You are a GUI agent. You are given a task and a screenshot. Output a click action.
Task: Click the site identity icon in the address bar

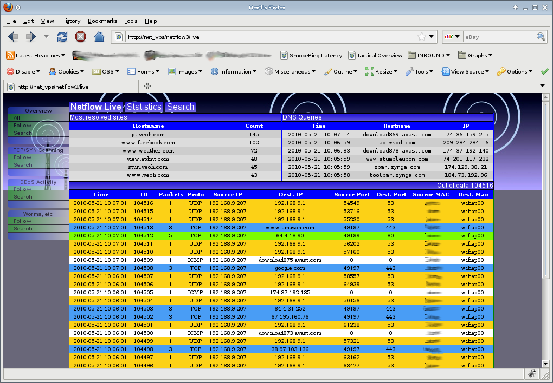[x=119, y=37]
